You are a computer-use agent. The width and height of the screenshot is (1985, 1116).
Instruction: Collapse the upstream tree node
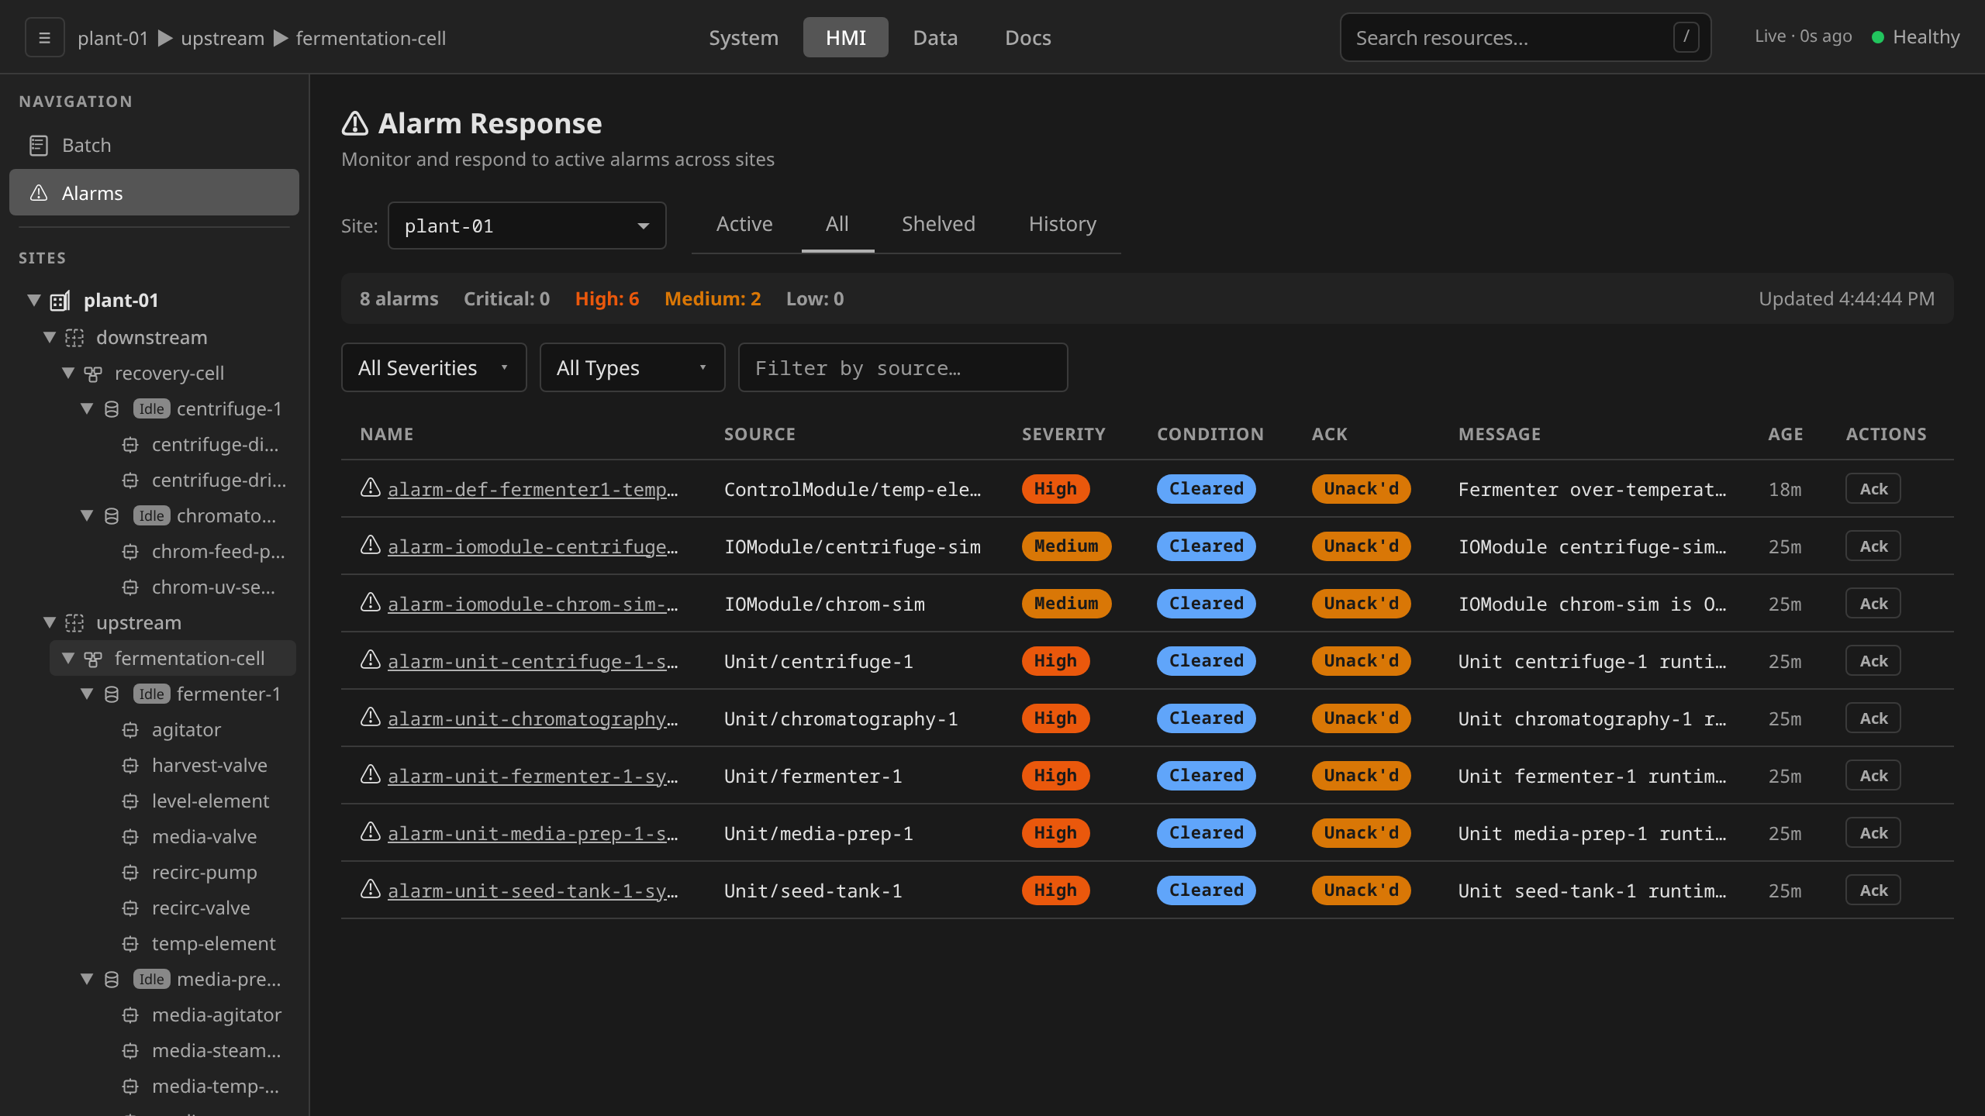50,622
